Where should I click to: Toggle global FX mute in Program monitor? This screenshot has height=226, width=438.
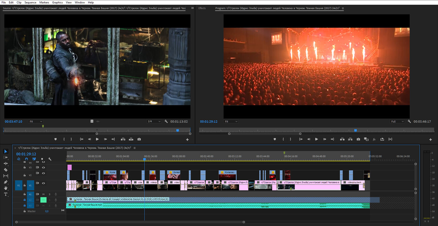(x=374, y=139)
